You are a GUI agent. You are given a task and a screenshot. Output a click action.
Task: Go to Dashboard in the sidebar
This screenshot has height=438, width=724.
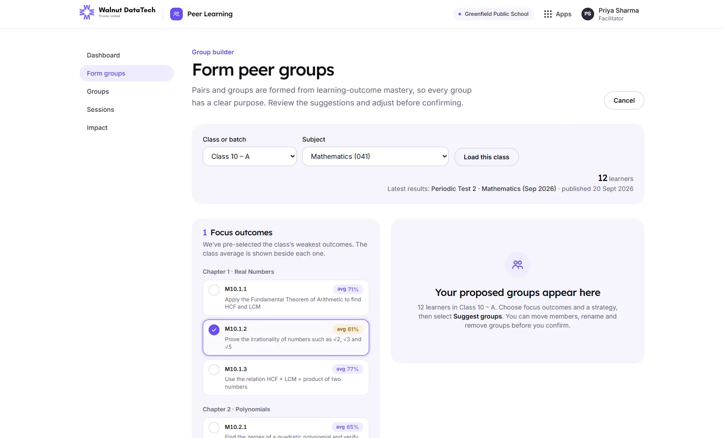(x=127, y=55)
